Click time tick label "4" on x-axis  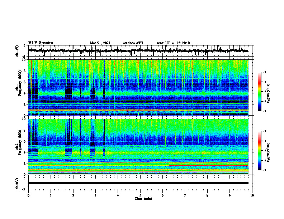[x=118, y=195]
